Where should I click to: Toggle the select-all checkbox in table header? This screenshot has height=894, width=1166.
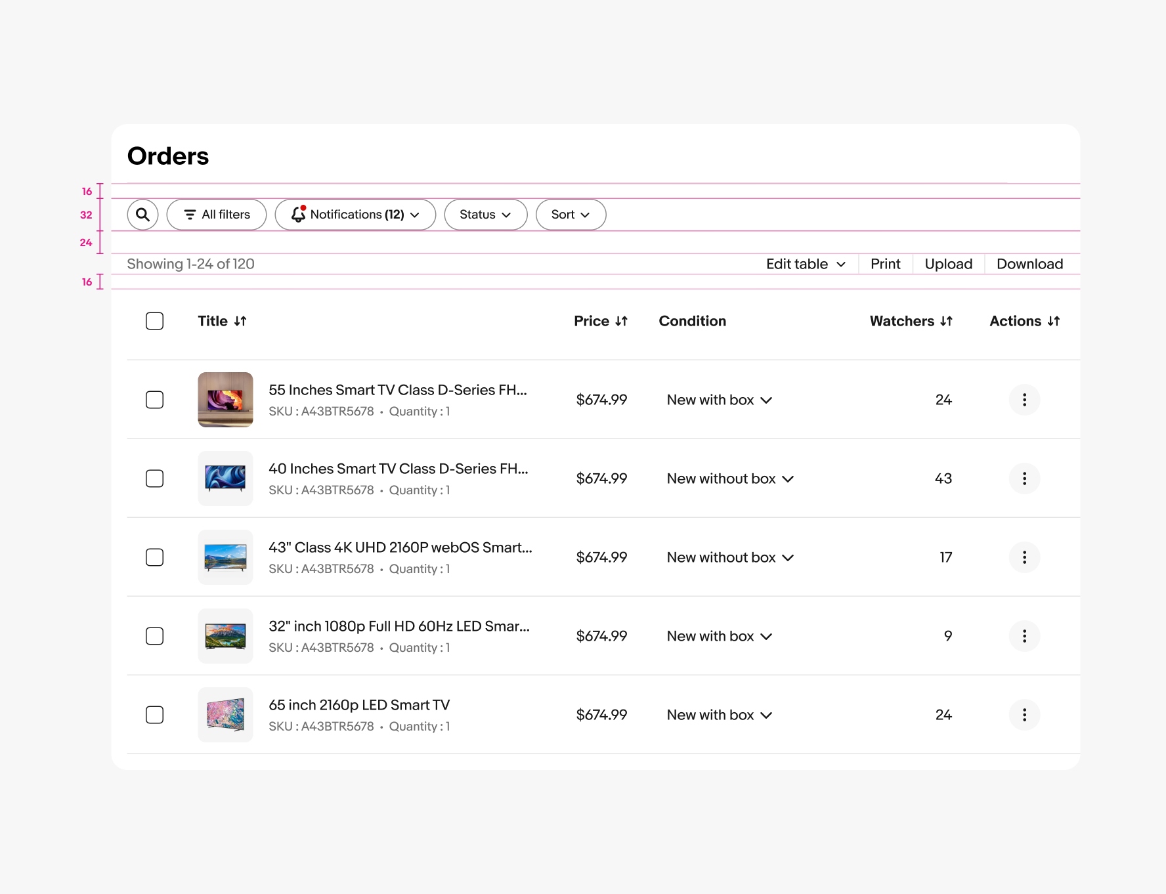[154, 321]
